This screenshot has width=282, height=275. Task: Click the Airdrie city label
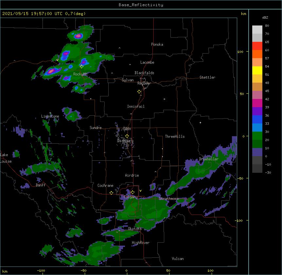(x=132, y=175)
